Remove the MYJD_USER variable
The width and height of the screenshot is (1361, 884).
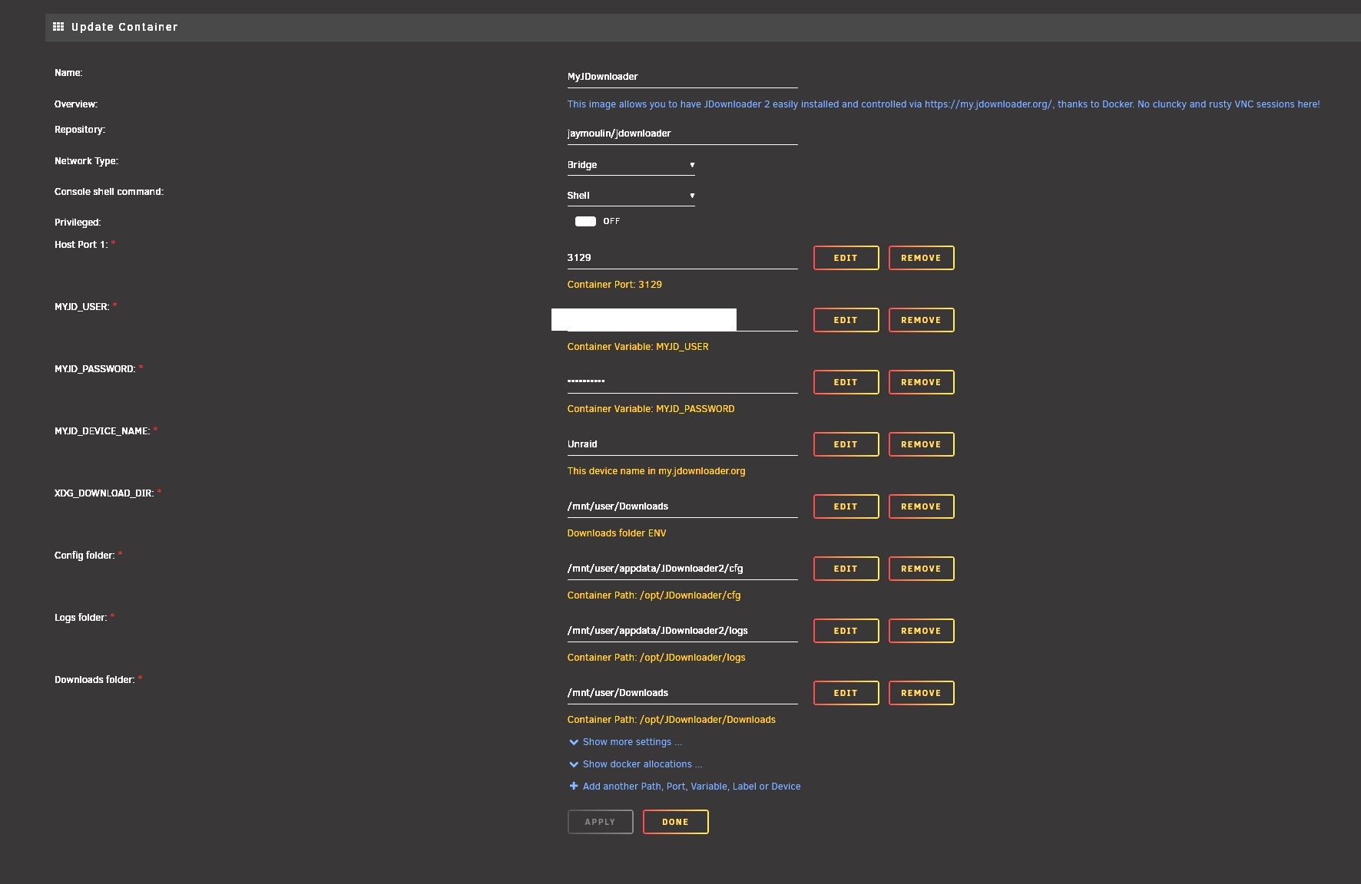(921, 320)
